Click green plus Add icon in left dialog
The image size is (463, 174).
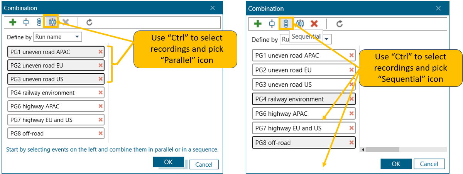coord(13,22)
